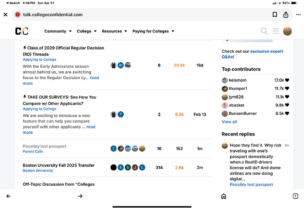Expand the College dropdown
The width and height of the screenshot is (304, 209).
pos(87,31)
